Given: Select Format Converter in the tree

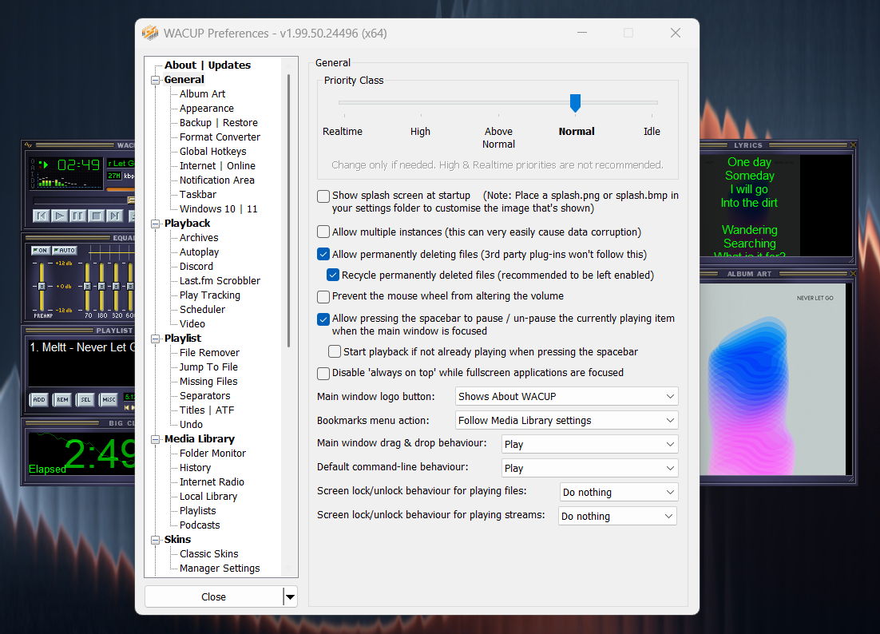Looking at the screenshot, I should point(220,137).
